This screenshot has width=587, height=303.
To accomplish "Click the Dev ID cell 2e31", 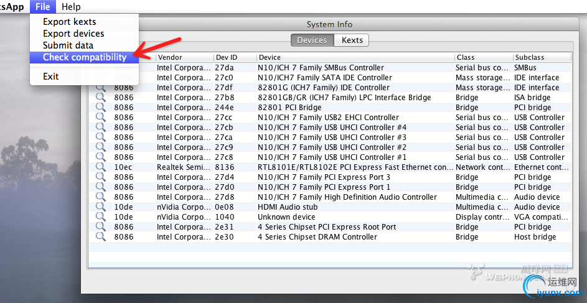I will coord(224,226).
